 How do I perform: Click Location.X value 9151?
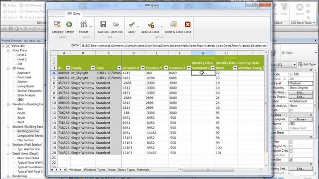[134, 93]
